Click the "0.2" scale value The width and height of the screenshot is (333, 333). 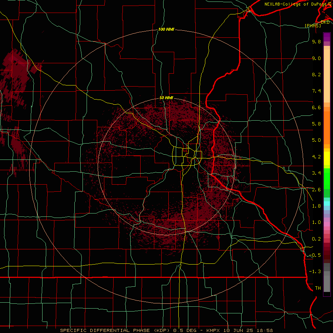316,239
